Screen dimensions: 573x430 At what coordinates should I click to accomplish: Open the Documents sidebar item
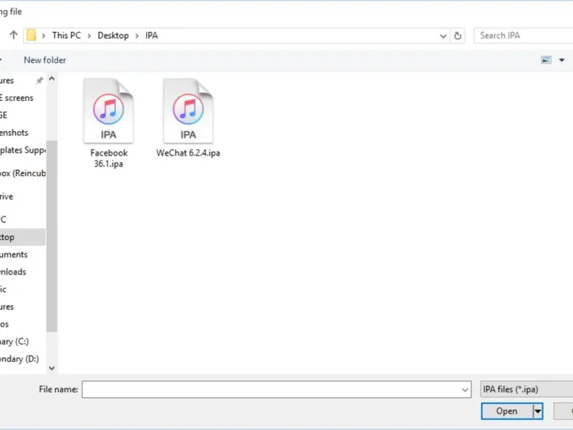point(14,254)
